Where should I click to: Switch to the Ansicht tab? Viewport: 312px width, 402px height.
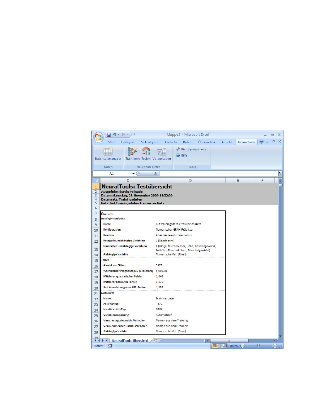[x=227, y=142]
